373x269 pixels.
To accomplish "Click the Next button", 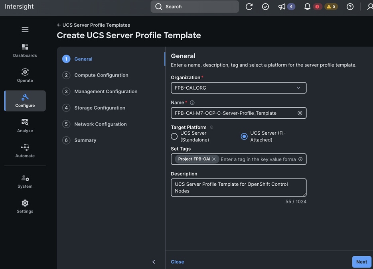I will coord(361,262).
